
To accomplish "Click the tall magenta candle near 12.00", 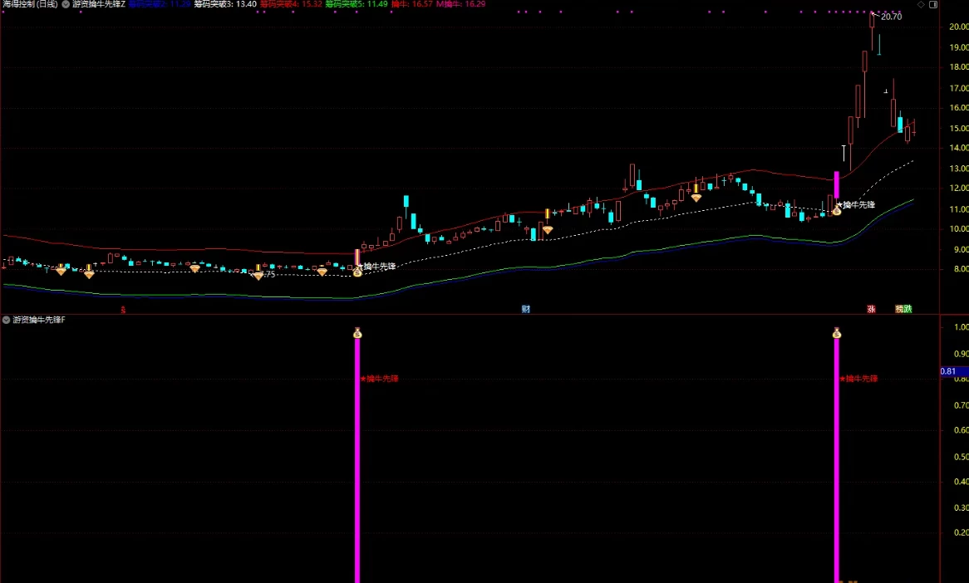I will (x=837, y=185).
